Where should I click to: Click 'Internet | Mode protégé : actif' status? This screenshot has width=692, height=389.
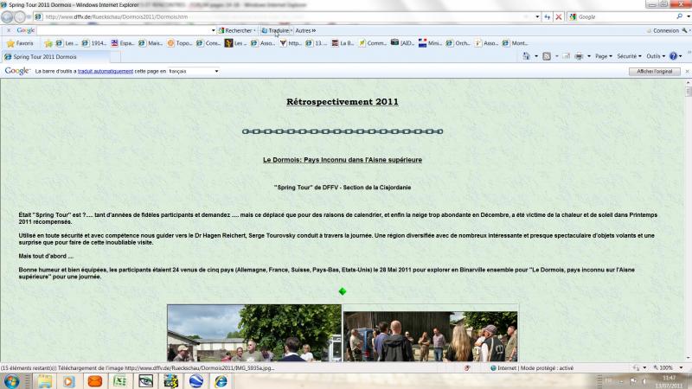(x=532, y=368)
